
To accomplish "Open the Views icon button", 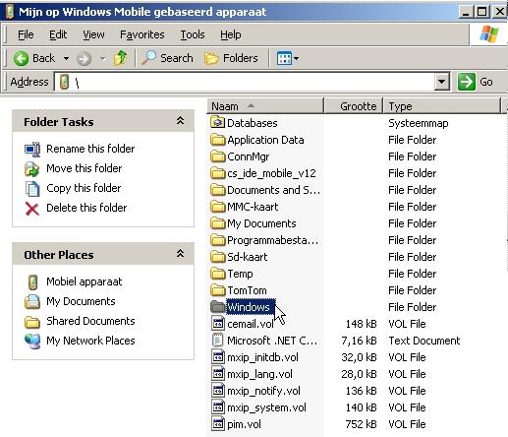I will 284,59.
